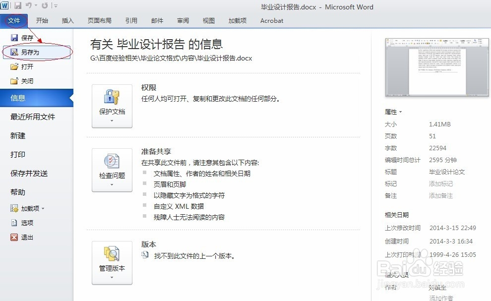Viewport: 491px width, 301px height.
Task: Switch to the 视图 ribbon tab
Action: [208, 21]
